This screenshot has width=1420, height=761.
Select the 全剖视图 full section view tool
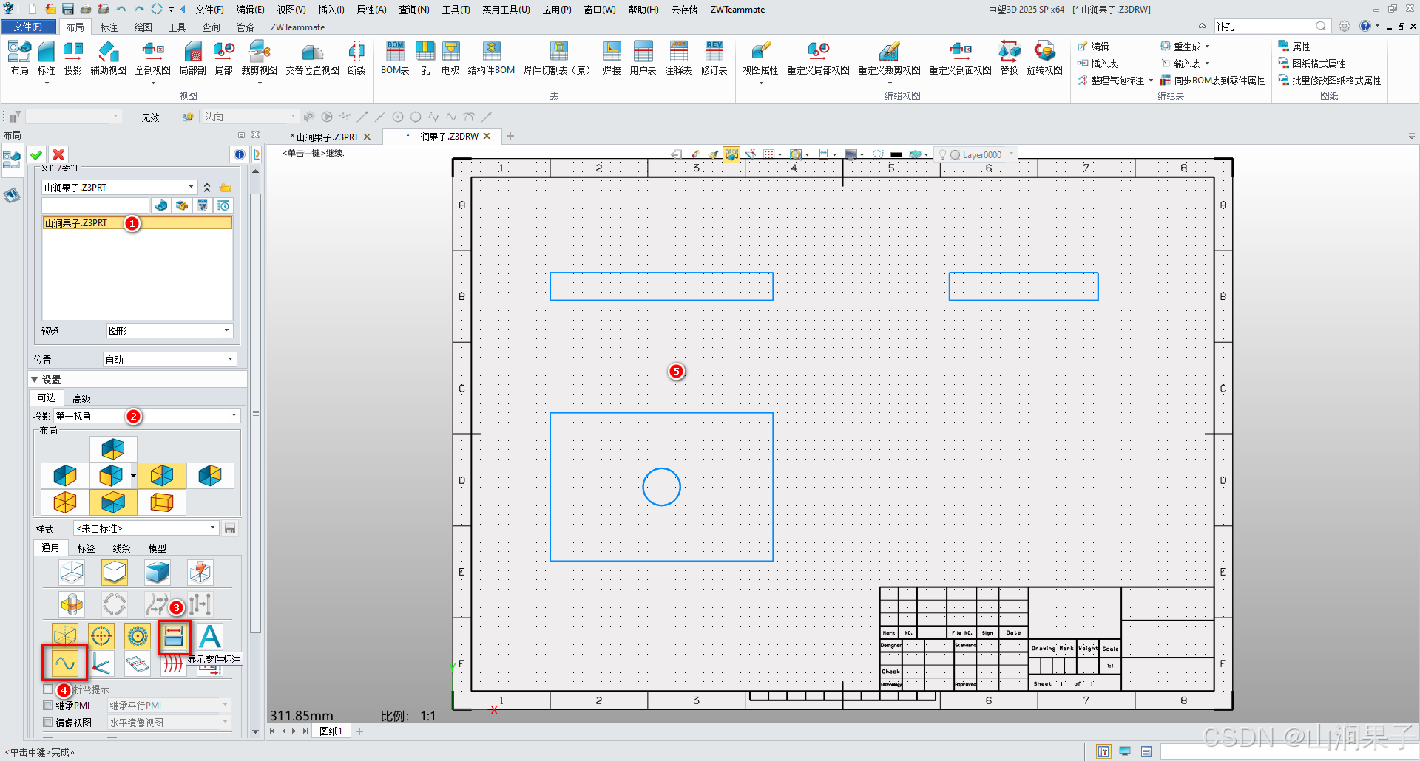[153, 58]
